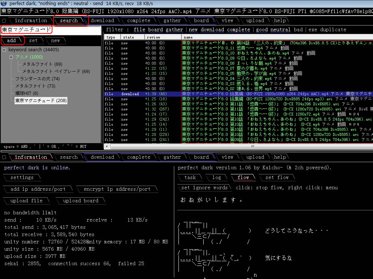Select file row with review +1.29 (242)

(x=238, y=119)
